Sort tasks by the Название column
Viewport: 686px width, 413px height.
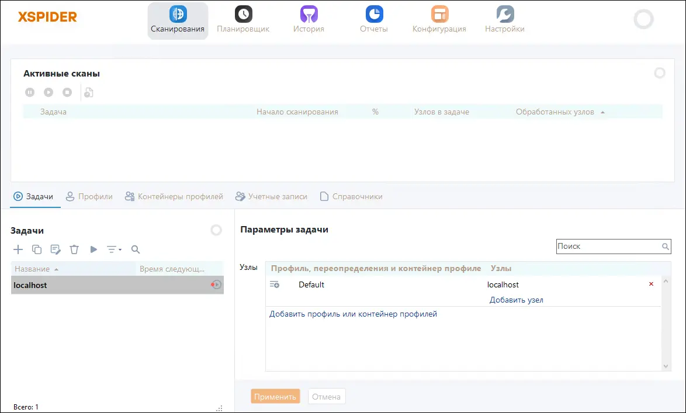[x=33, y=269]
